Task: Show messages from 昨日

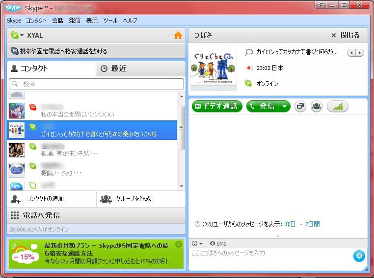Action: coord(290,224)
